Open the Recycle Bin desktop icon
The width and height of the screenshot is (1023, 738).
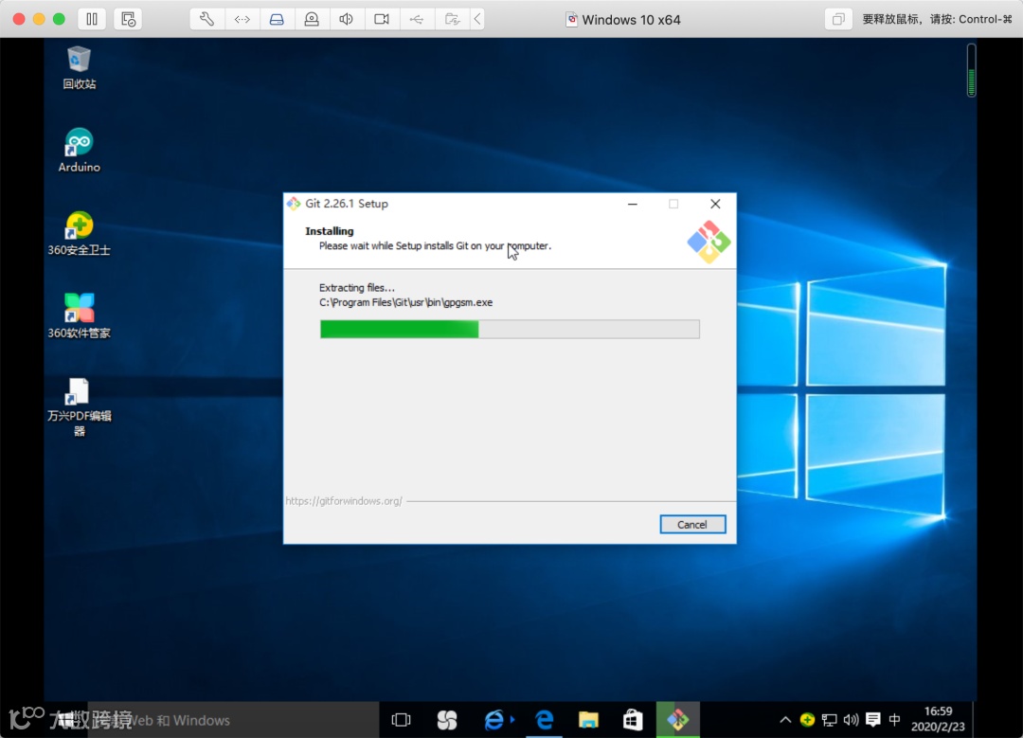(79, 68)
